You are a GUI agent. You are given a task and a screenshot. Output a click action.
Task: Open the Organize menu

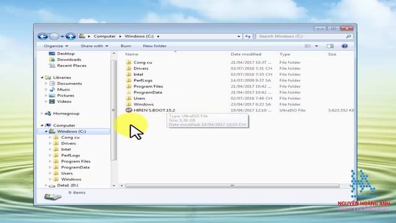[56, 46]
